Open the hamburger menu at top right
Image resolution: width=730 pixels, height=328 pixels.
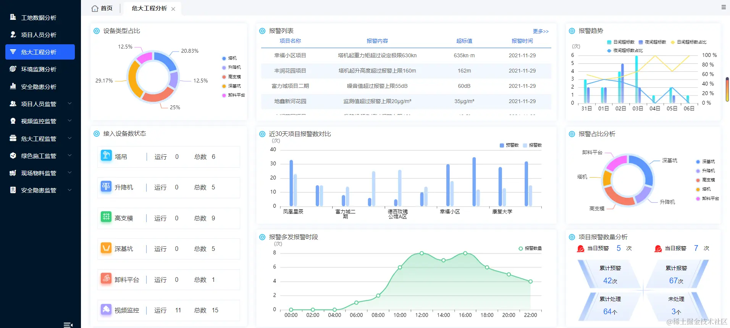724,7
